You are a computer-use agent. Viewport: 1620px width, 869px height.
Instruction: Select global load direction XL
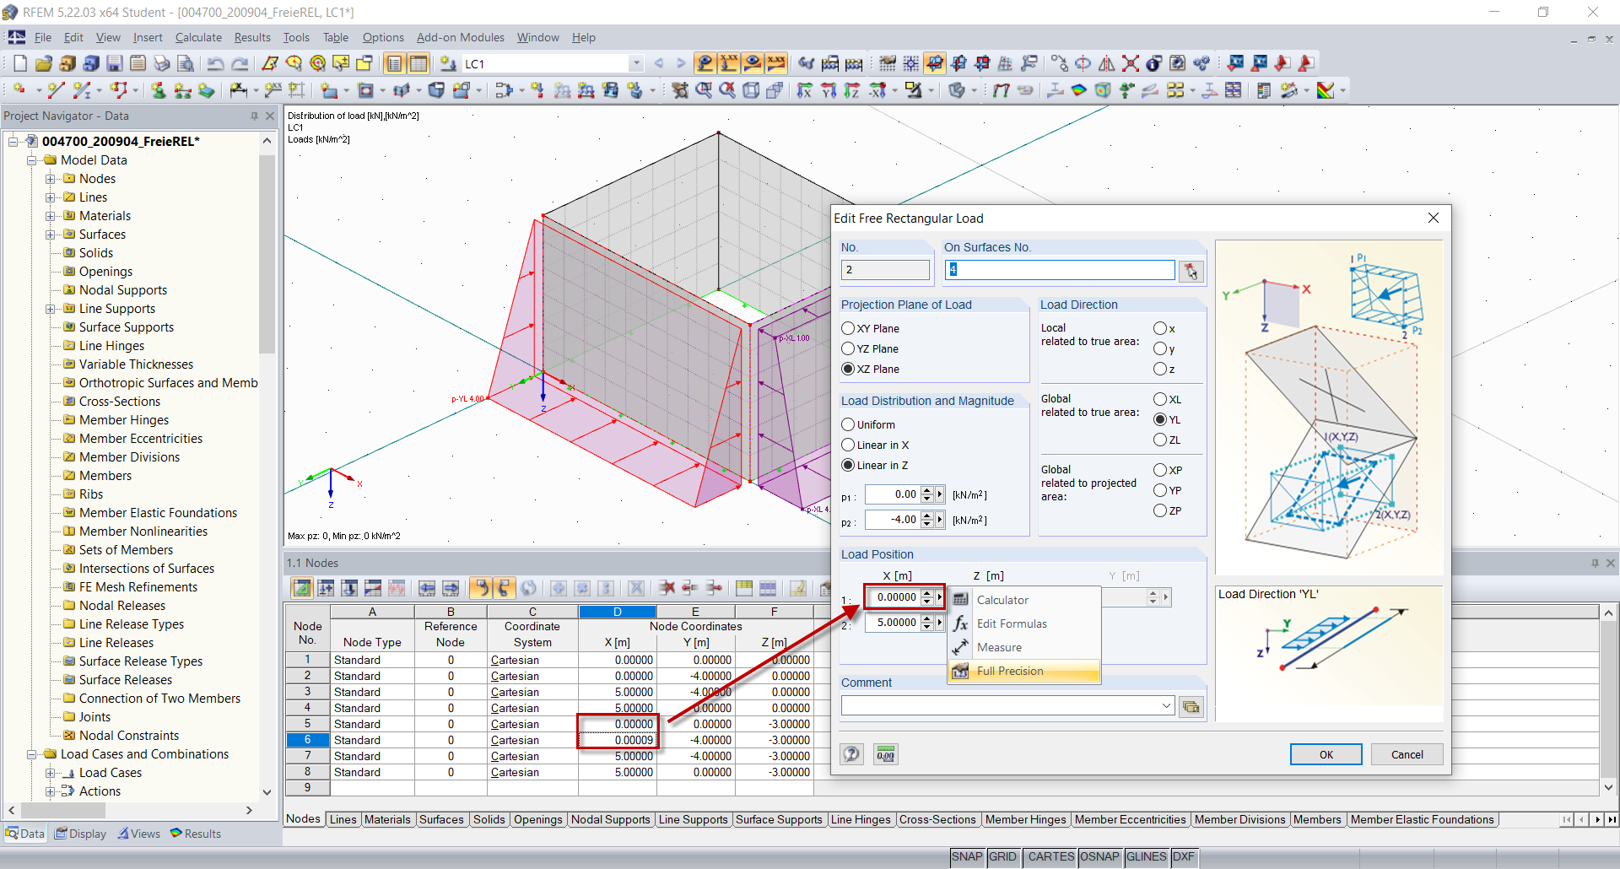coord(1161,399)
